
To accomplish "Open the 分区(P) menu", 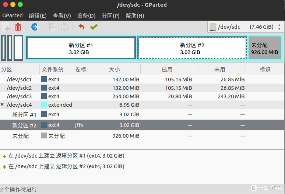I will point(111,16).
